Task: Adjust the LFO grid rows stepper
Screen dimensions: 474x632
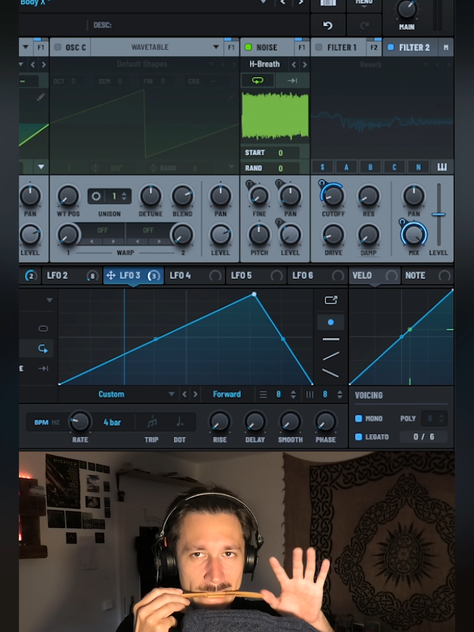Action: point(293,394)
